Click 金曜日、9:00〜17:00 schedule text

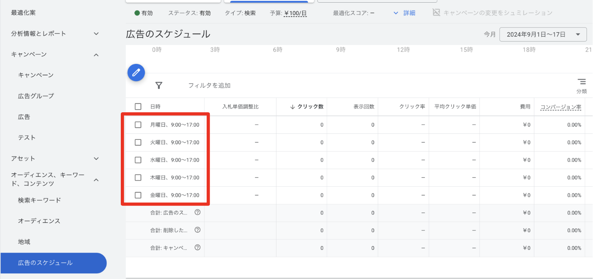coord(175,195)
